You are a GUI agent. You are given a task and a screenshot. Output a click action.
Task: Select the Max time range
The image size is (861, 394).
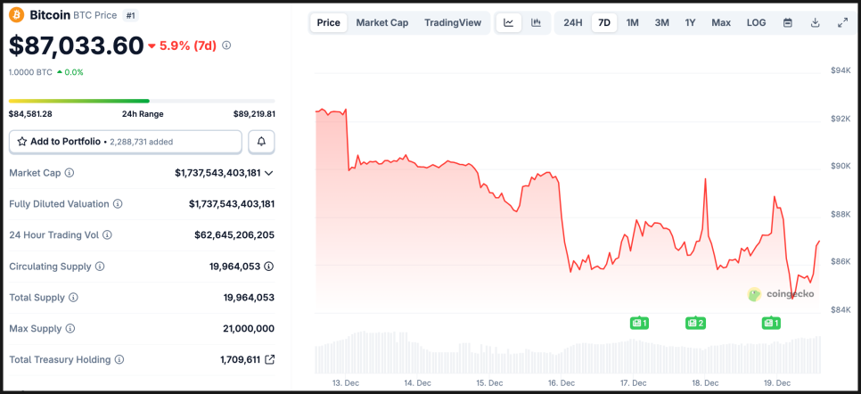721,23
